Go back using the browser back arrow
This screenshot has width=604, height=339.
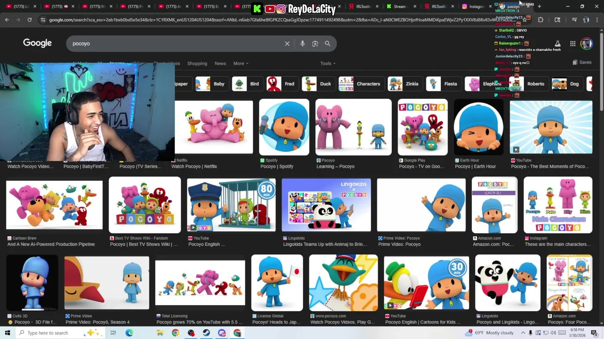(7, 20)
